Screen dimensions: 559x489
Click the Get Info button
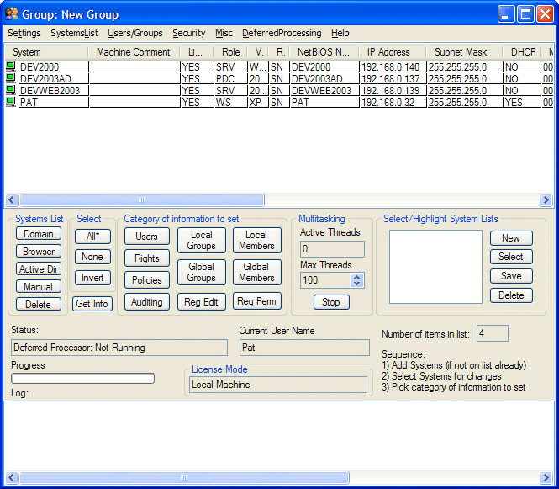point(92,304)
